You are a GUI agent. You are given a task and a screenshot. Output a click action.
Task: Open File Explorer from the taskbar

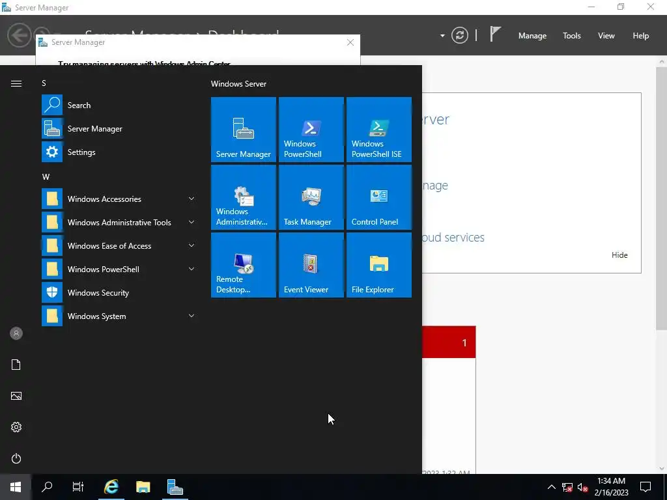coord(143,487)
